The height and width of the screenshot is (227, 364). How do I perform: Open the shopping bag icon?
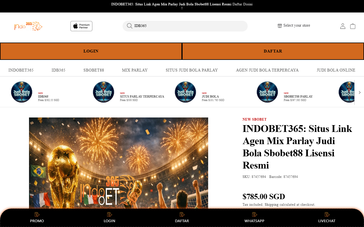tap(353, 26)
